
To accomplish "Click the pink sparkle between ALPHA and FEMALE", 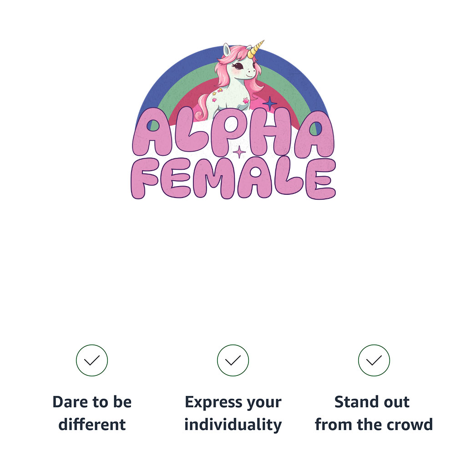I will click(239, 152).
